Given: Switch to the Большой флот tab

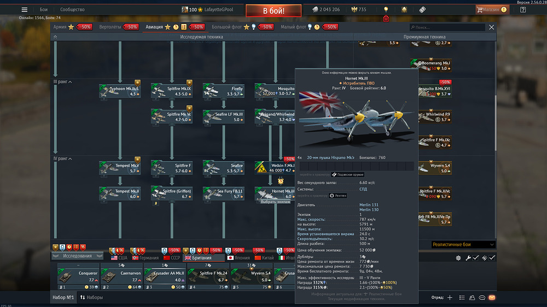Looking at the screenshot, I should (227, 27).
